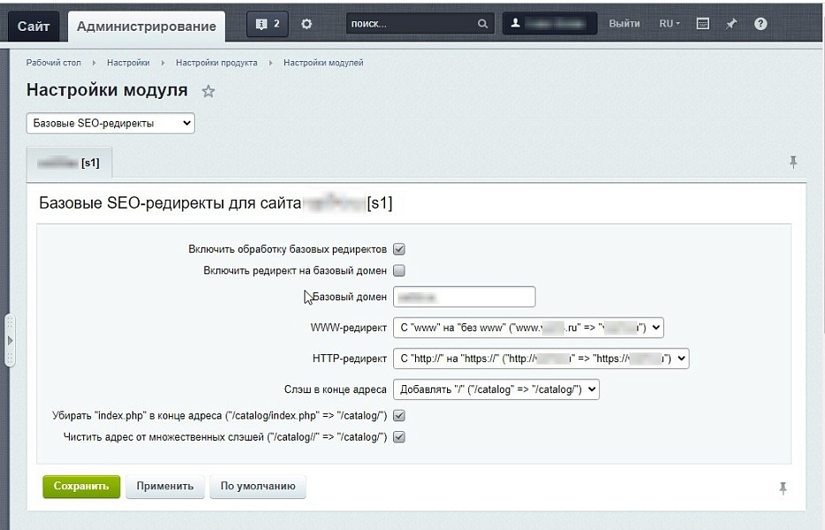Click the pin icon next to top toolbar
Viewport: 825px width, 530px height.
coord(730,25)
